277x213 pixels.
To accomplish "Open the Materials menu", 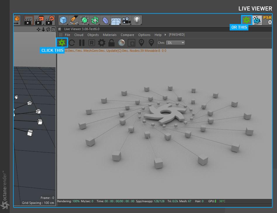I will [x=110, y=35].
